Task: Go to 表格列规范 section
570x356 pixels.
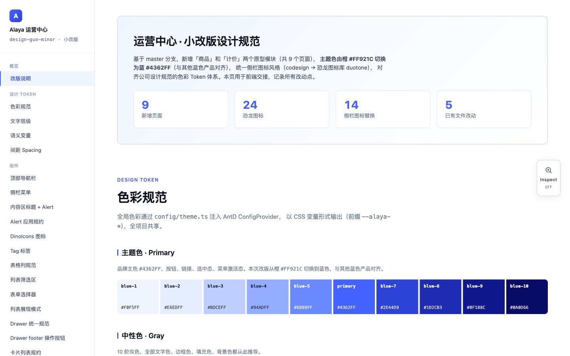Action: tap(47, 265)
